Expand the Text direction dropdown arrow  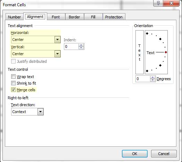click(x=41, y=112)
